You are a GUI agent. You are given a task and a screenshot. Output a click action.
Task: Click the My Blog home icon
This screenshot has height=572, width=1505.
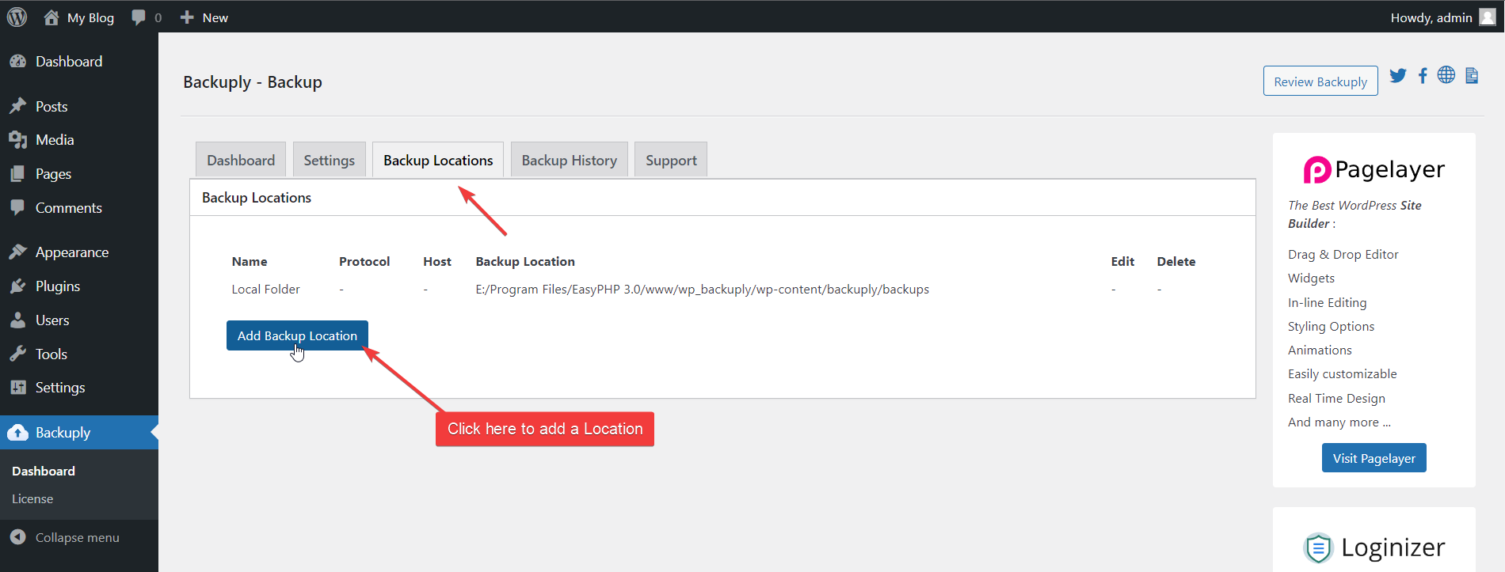pyautogui.click(x=51, y=17)
